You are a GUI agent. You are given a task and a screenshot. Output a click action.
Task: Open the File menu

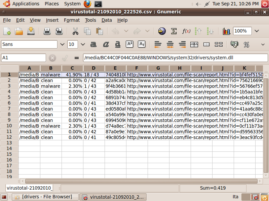[7, 20]
